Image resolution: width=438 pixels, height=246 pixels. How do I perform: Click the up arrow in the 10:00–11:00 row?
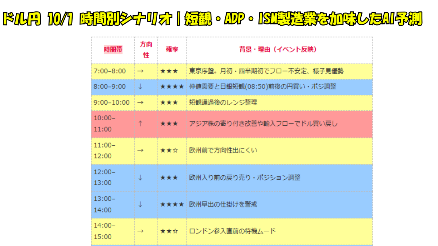tap(140, 124)
